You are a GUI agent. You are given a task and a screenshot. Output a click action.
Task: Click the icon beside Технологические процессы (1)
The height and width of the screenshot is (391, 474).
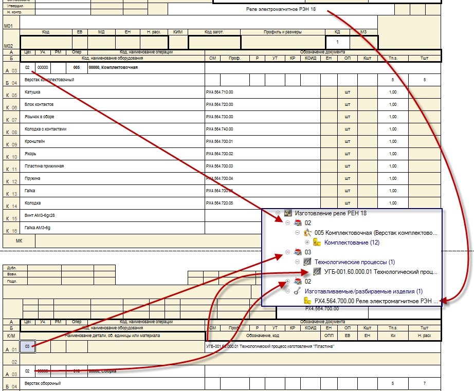(x=307, y=262)
